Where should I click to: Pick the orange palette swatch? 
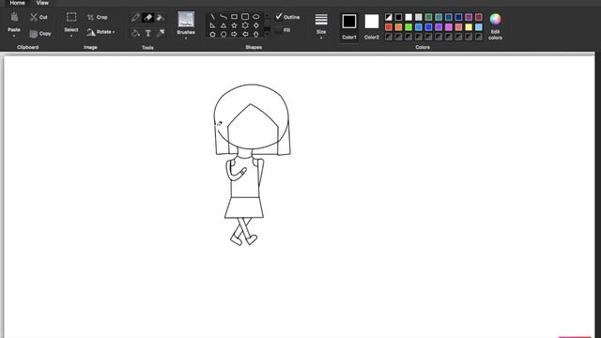[x=398, y=27]
